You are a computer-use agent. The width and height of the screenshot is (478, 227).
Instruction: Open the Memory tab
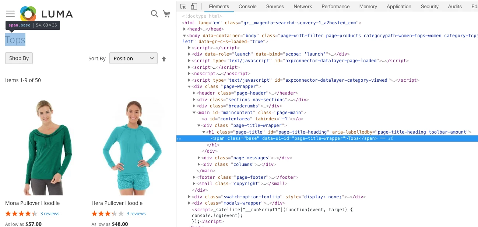(x=368, y=6)
